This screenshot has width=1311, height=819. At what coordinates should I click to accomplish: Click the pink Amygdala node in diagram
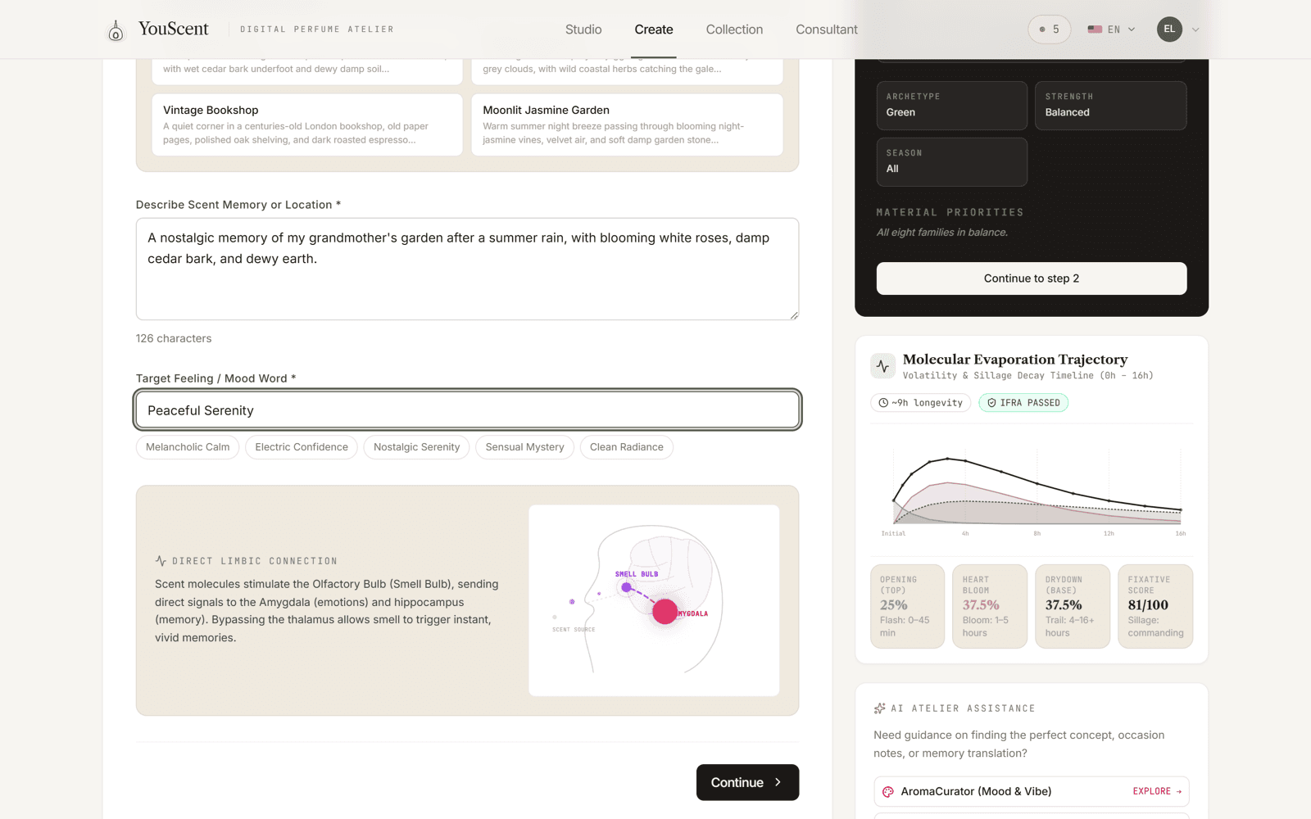click(665, 611)
